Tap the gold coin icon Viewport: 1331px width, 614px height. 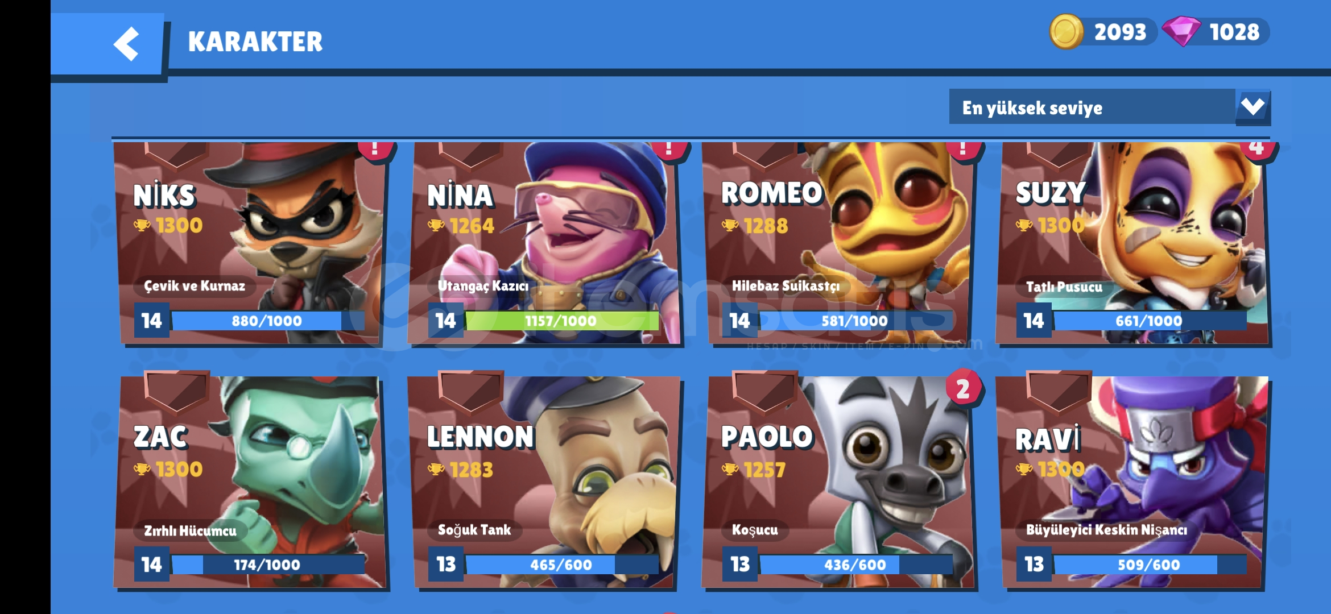pyautogui.click(x=1067, y=32)
